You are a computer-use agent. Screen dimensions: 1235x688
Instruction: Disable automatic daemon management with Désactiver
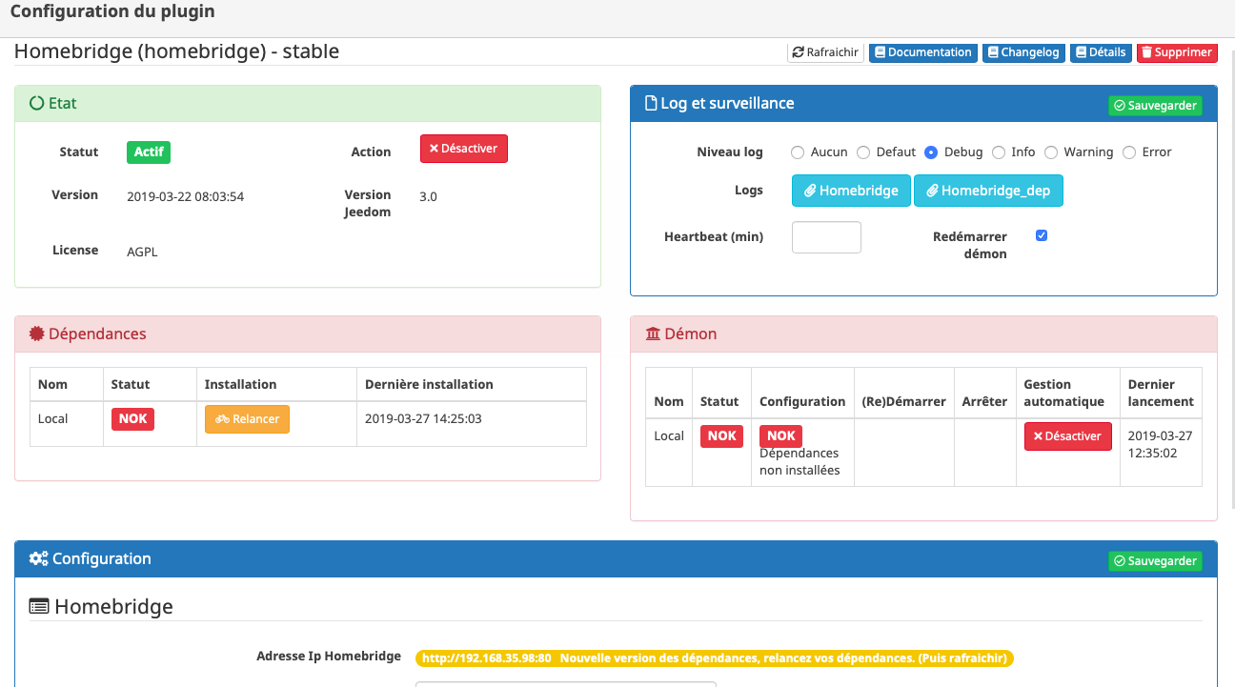click(1067, 436)
